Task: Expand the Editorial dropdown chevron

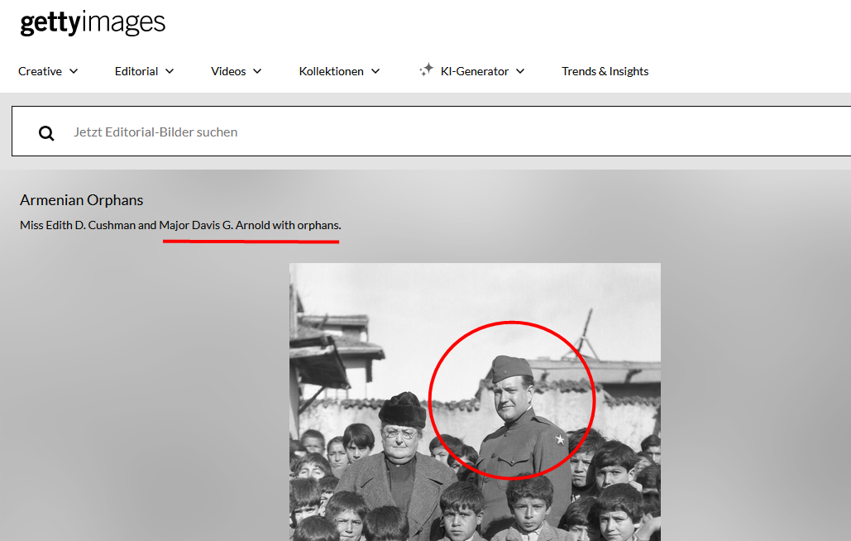Action: tap(170, 71)
